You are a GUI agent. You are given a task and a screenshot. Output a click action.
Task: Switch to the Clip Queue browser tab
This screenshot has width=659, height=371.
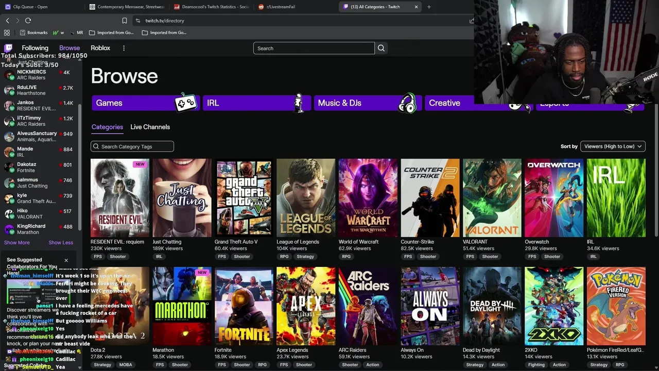tap(41, 7)
